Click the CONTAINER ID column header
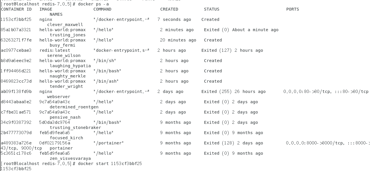This screenshot has width=370, height=171. point(16,9)
